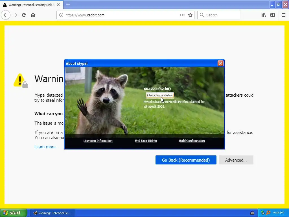This screenshot has width=289, height=217.
Task: Open the Library icon in toolbar
Action: 264,15
